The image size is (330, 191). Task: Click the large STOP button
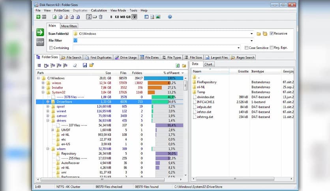tap(40, 42)
